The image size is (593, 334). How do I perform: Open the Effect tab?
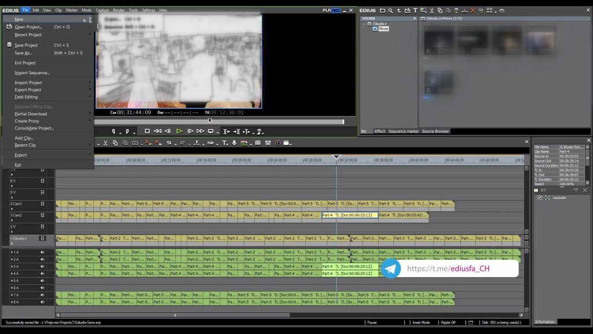pyautogui.click(x=380, y=132)
